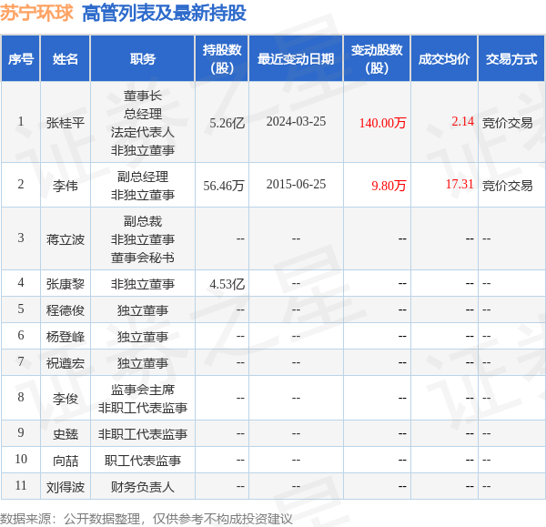Click the name 蒋立波 in row 3
Screen dimensions: 546x527
point(66,239)
